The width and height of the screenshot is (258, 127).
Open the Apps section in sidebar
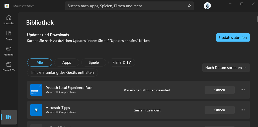coord(9,35)
